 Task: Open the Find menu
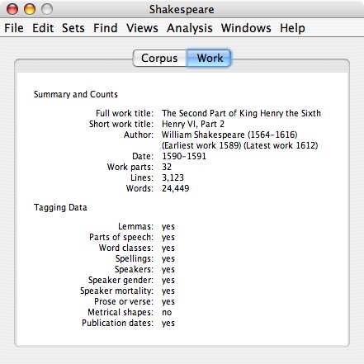click(x=106, y=28)
